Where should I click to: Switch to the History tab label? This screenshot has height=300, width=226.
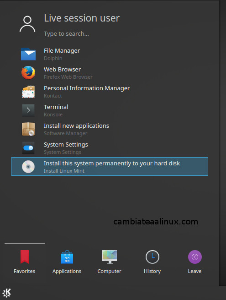[152, 272]
